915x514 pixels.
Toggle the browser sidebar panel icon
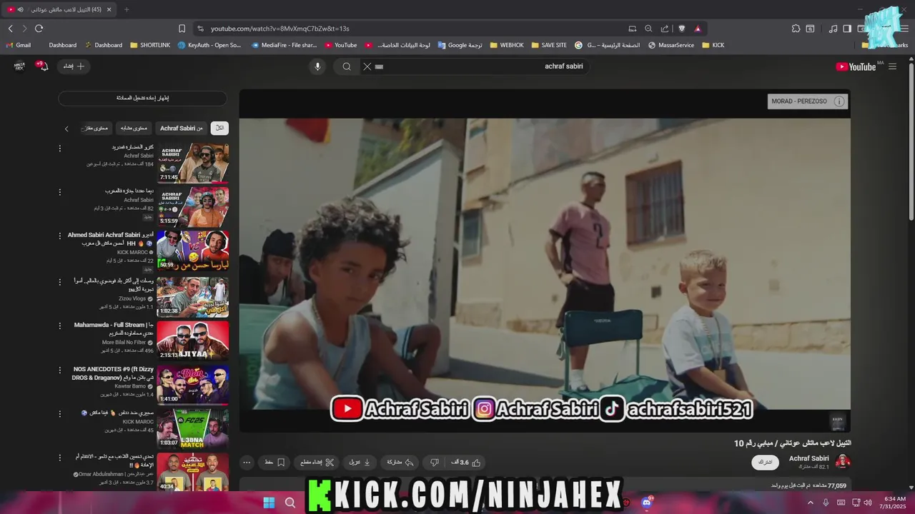point(847,29)
